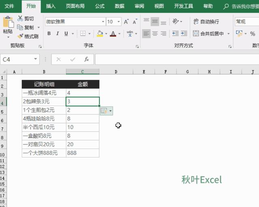Expand the Merge & Center dropdown arrow
259x207 pixels.
(229, 34)
